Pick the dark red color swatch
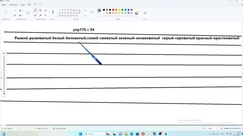The image size is (243, 136). [x=110, y=10]
